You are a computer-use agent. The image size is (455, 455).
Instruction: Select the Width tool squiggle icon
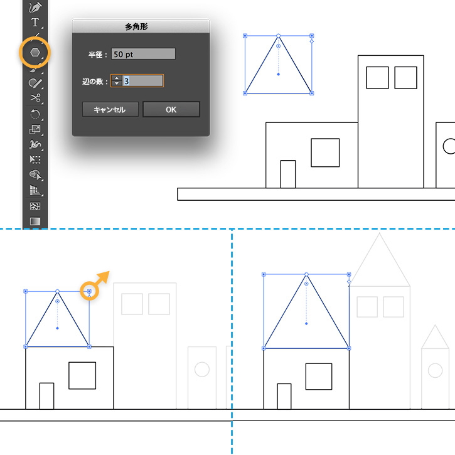point(35,144)
